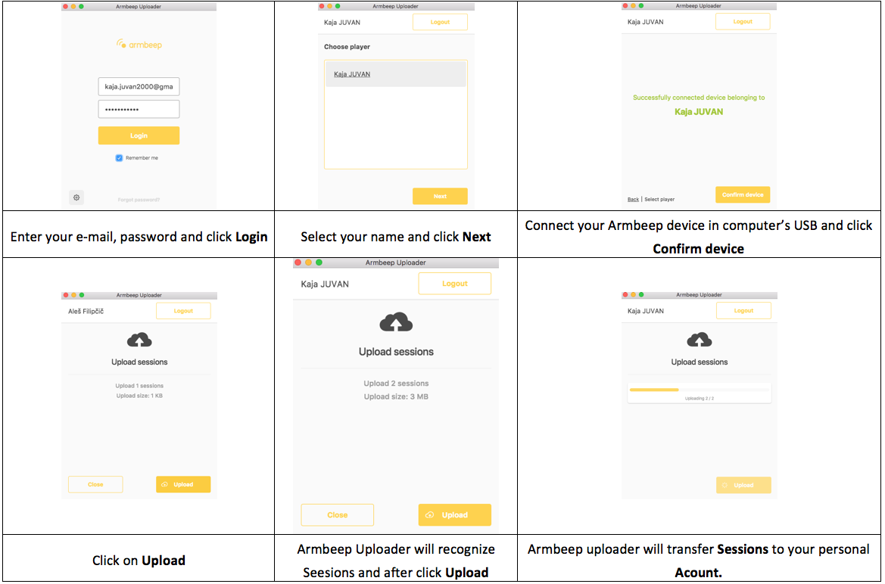
Task: Click Logout in the connected device window
Action: pyautogui.click(x=742, y=21)
